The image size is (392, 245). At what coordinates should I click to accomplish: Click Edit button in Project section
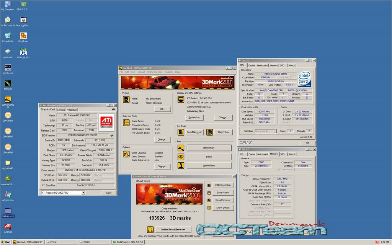[162, 109]
